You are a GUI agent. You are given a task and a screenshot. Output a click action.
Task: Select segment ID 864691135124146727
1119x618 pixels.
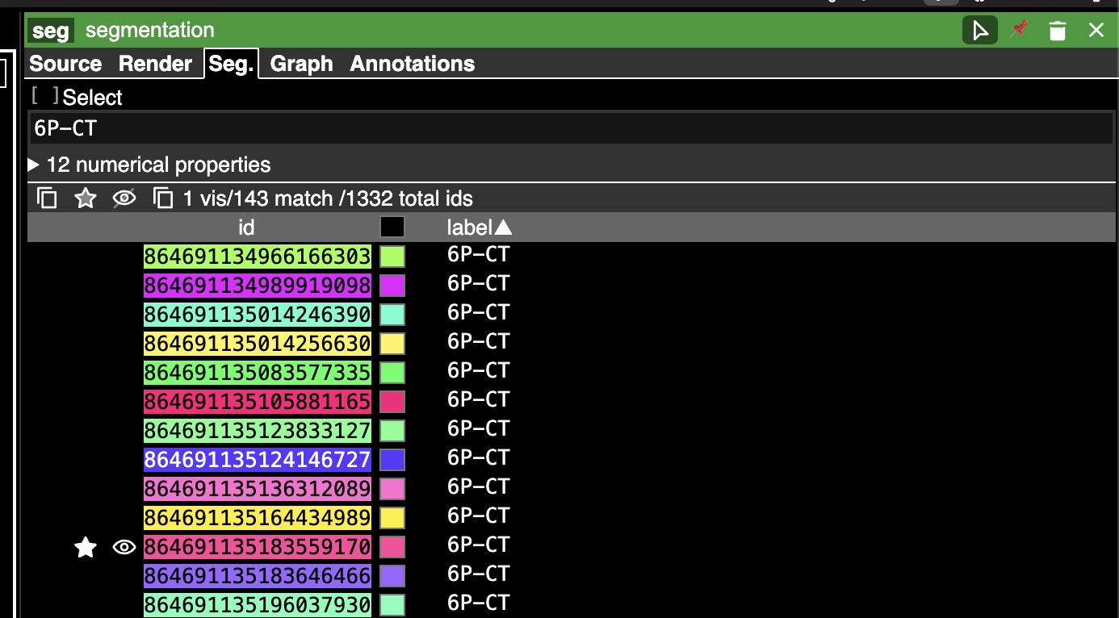tap(258, 460)
